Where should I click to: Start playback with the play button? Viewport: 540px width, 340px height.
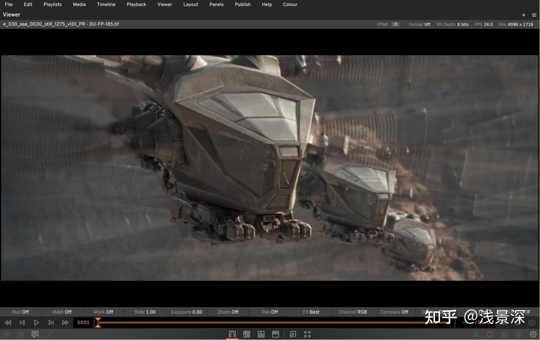pos(36,322)
